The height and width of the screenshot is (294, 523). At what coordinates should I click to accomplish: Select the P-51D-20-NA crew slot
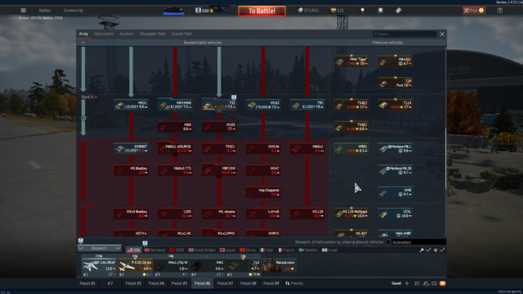tap(135, 266)
